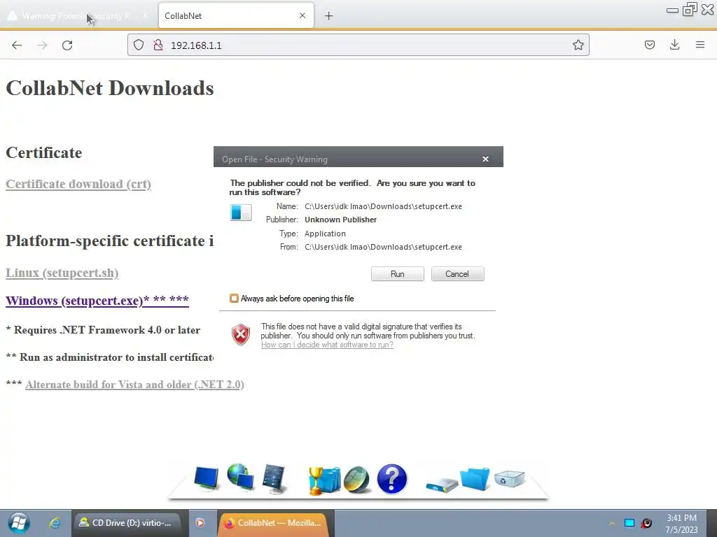Click the network tray icon

(x=629, y=523)
